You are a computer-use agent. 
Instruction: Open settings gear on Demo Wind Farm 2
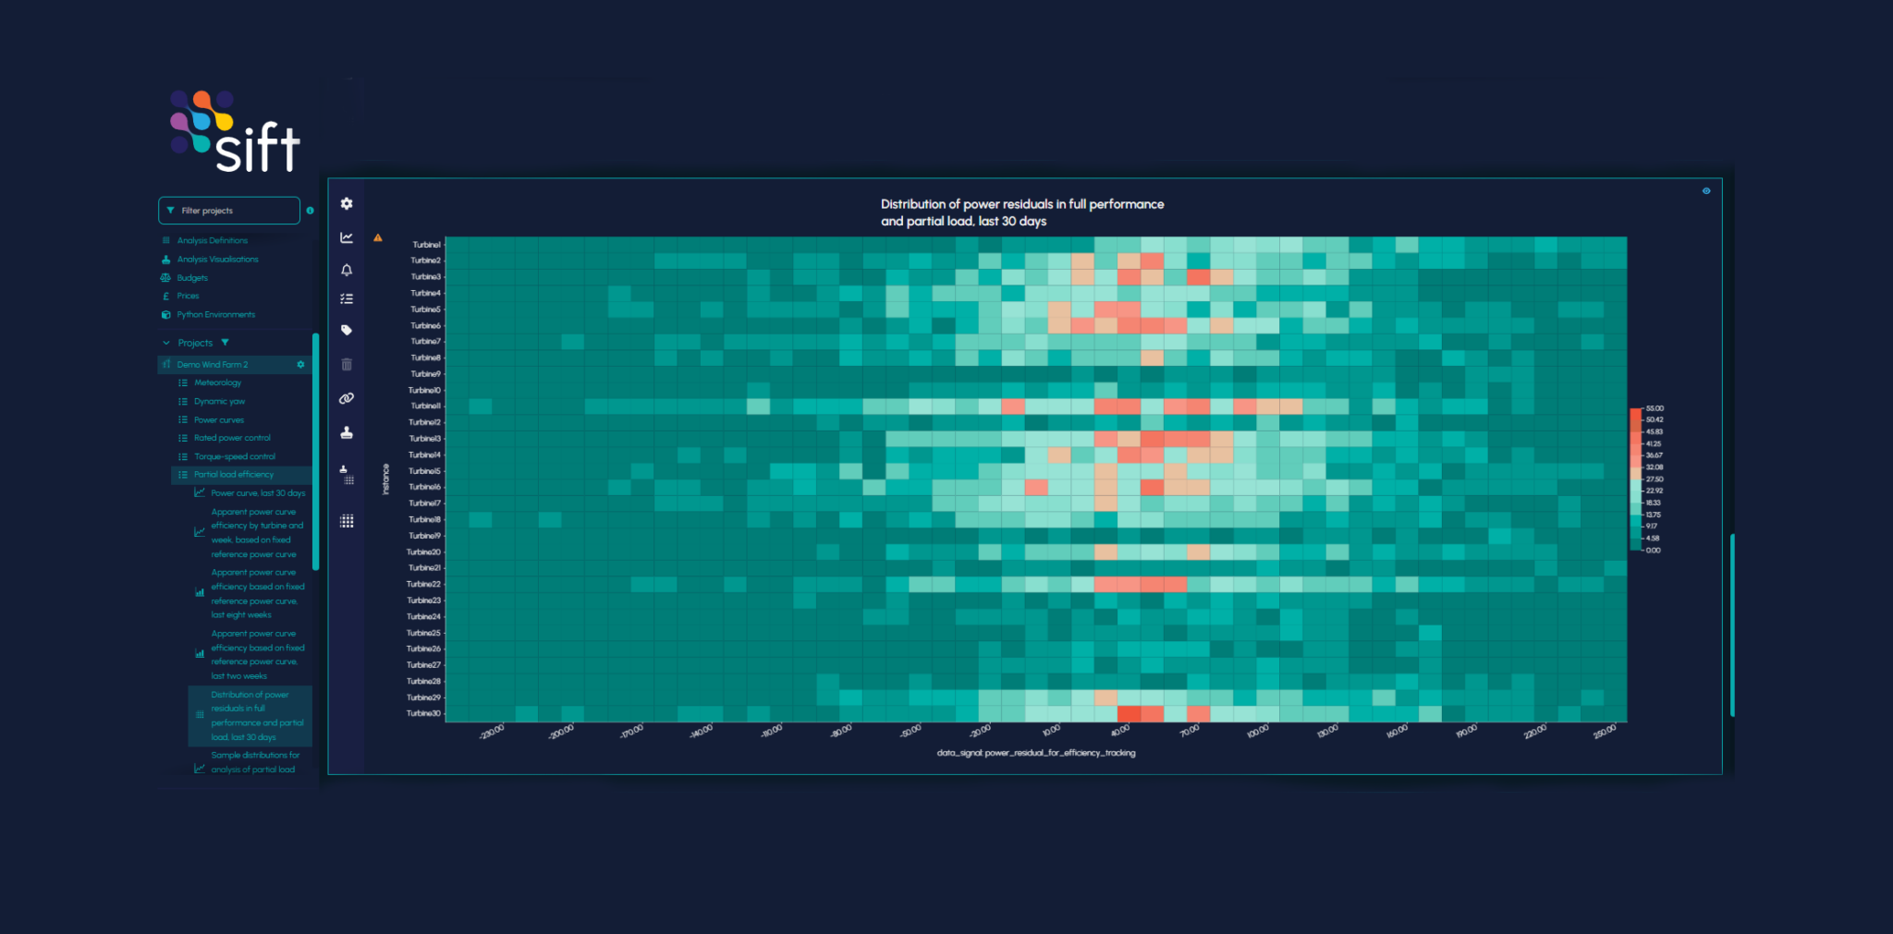coord(299,364)
